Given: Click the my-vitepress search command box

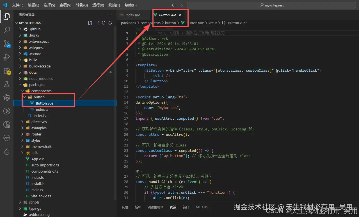Looking at the screenshot, I should [x=272, y=5].
